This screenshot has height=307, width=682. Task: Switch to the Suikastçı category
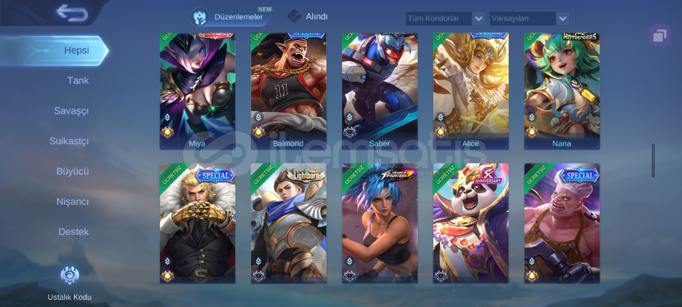[x=69, y=141]
